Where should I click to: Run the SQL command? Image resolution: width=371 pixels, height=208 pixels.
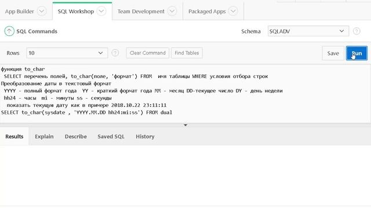[357, 53]
